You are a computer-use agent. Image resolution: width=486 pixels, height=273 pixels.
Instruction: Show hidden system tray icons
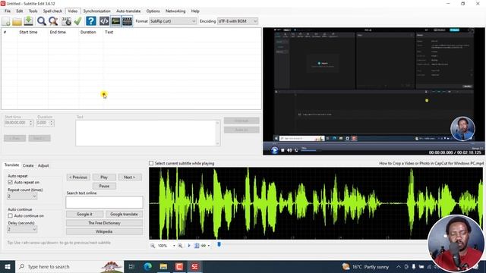[398, 266]
